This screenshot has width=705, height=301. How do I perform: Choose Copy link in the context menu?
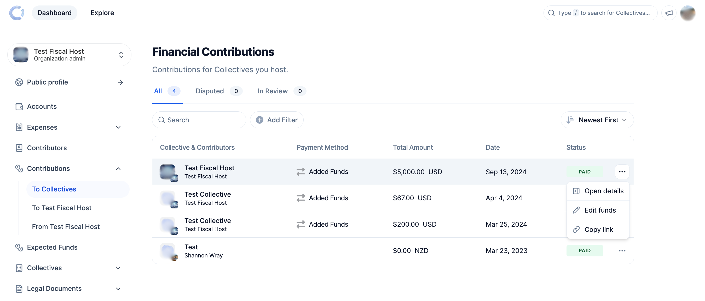[598, 230]
